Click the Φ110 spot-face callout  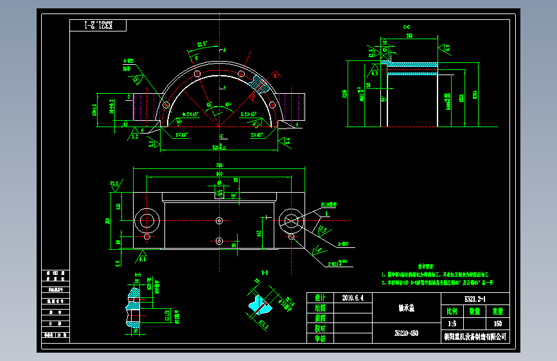(328, 205)
